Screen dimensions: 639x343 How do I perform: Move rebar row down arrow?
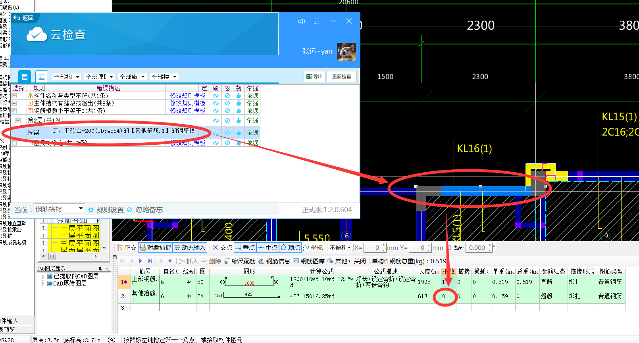click(170, 261)
